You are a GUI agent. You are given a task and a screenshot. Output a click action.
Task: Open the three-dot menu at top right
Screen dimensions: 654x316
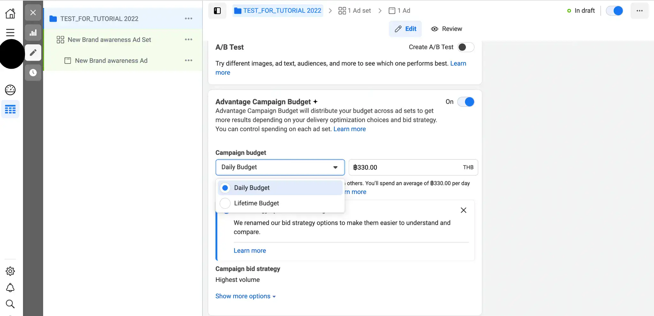tap(640, 11)
